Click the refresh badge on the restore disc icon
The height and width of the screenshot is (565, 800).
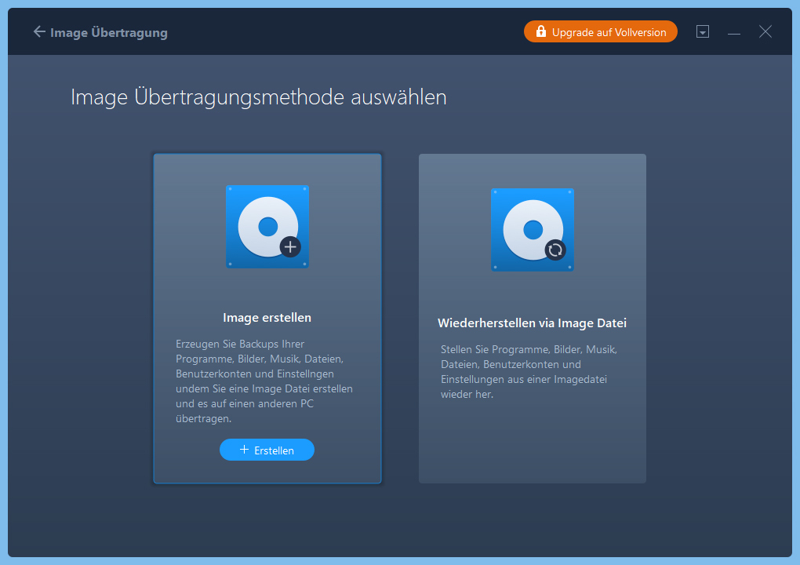tap(555, 250)
